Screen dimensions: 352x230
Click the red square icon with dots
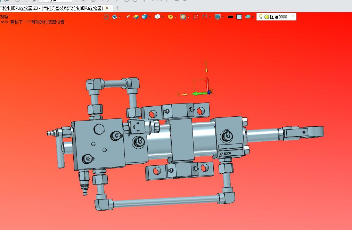[x=196, y=17]
